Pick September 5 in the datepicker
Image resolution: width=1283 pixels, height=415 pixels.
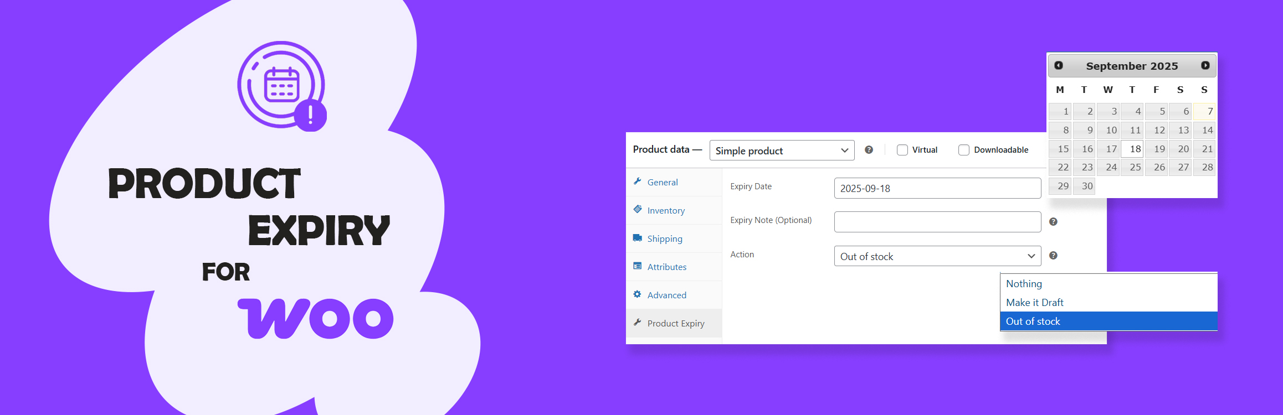[x=1156, y=111]
